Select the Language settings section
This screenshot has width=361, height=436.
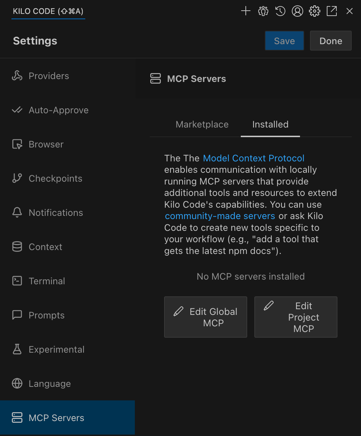[x=50, y=384]
